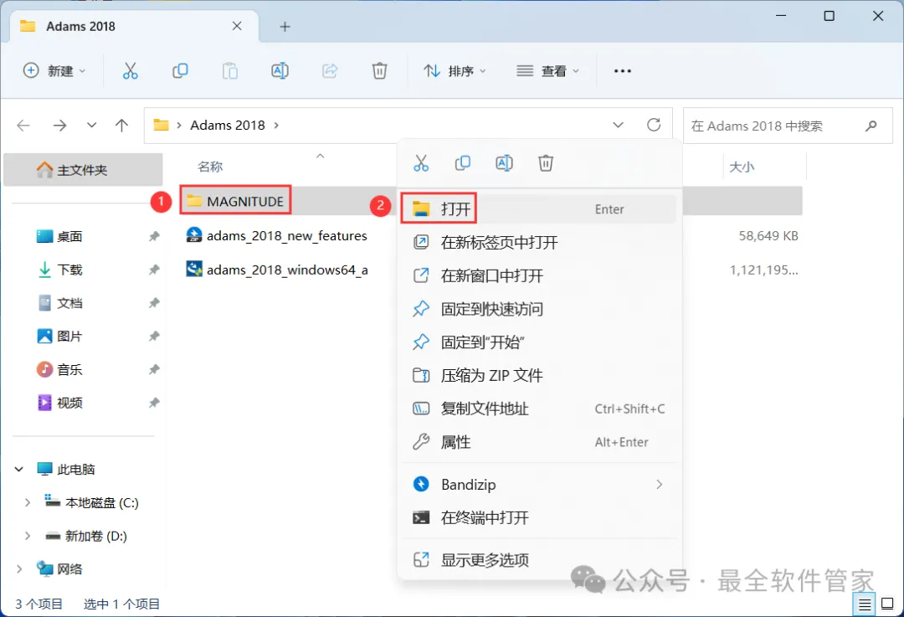Click the Copy icon in the toolbar
Image resolution: width=904 pixels, height=617 pixels.
coord(180,71)
